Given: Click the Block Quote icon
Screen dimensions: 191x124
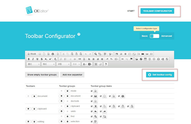Looking at the screenshot, I should pyautogui.click(x=80, y=59).
